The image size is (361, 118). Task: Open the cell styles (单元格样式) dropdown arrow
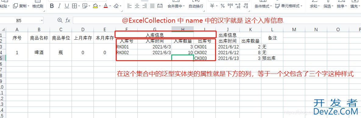(301, 6)
